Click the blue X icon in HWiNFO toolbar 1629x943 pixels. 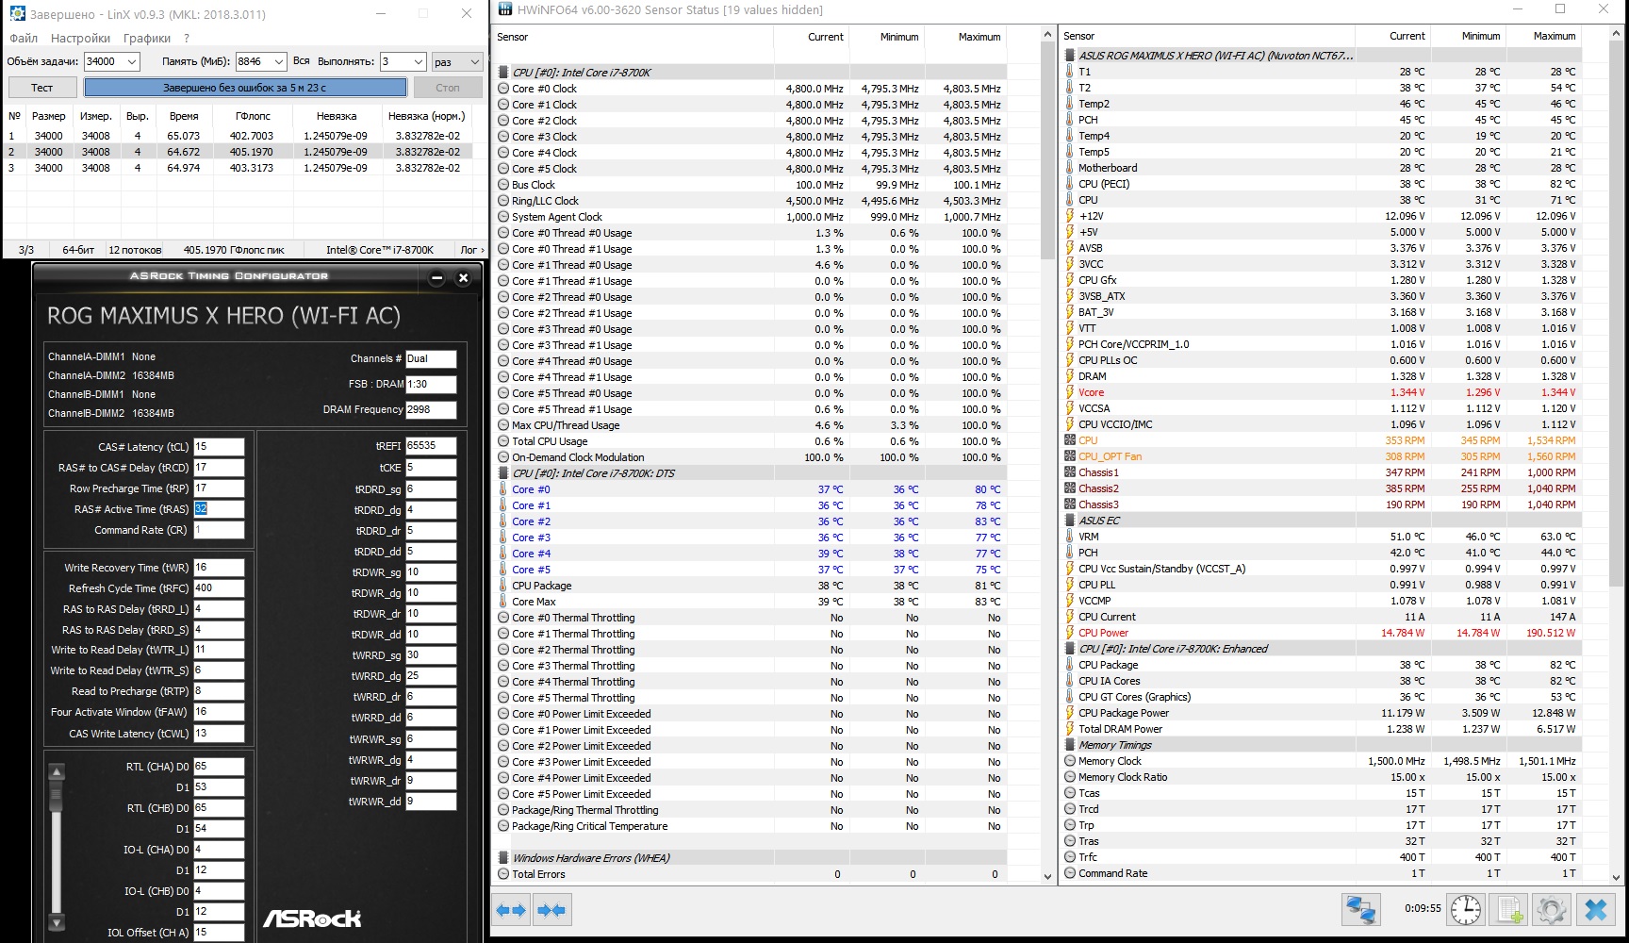pyautogui.click(x=1596, y=910)
